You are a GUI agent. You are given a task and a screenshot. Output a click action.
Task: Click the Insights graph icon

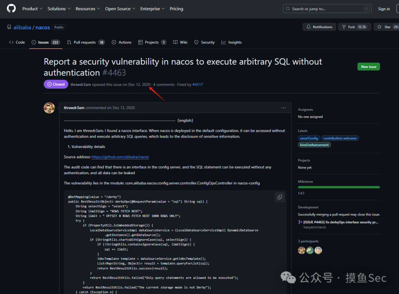(x=224, y=42)
